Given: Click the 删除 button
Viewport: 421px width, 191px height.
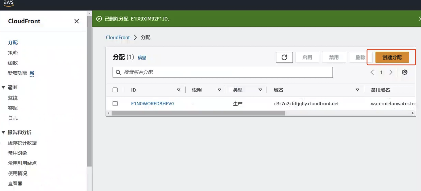Looking at the screenshot, I should 360,58.
